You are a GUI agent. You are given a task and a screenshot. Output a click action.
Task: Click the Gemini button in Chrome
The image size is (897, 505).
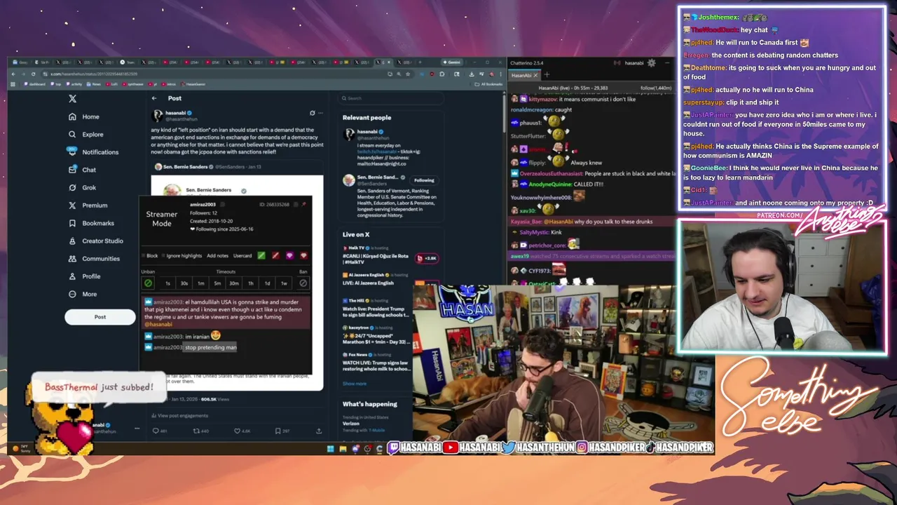click(451, 62)
